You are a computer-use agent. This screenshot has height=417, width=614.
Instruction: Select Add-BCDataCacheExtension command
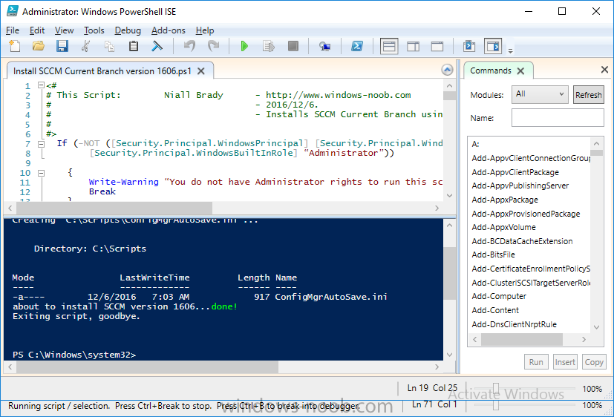point(522,241)
